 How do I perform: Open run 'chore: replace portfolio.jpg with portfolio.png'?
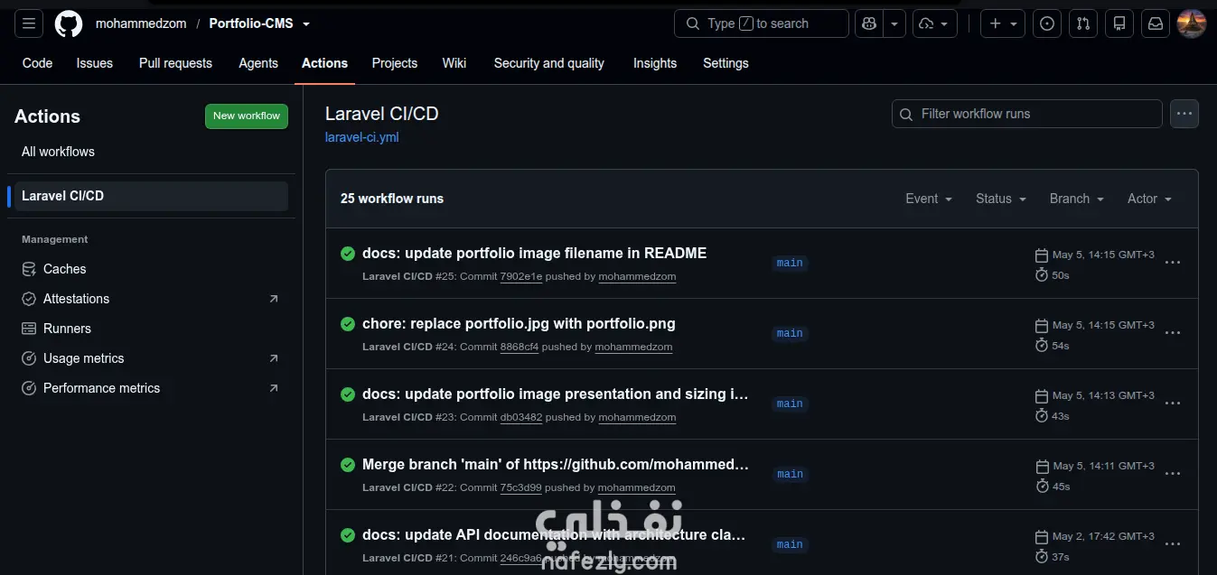click(x=519, y=324)
